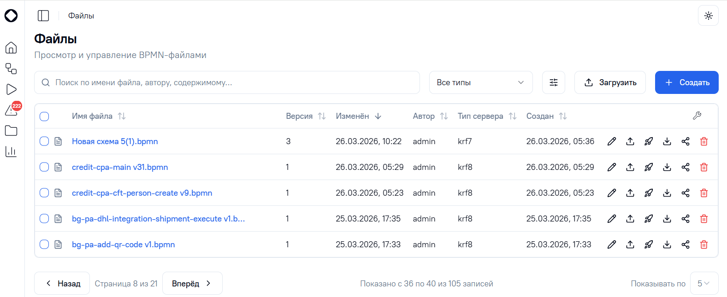Viewport: 727px width, 297px height.
Task: Open the advanced filters slider icon
Action: pyautogui.click(x=554, y=82)
